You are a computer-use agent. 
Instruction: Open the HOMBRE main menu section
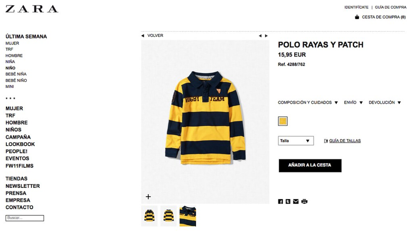tap(17, 123)
